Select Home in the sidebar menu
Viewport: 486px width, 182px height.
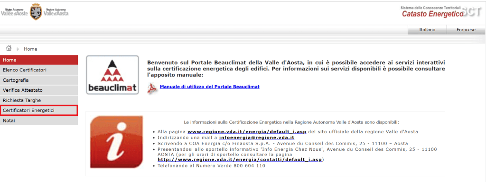tap(39, 60)
